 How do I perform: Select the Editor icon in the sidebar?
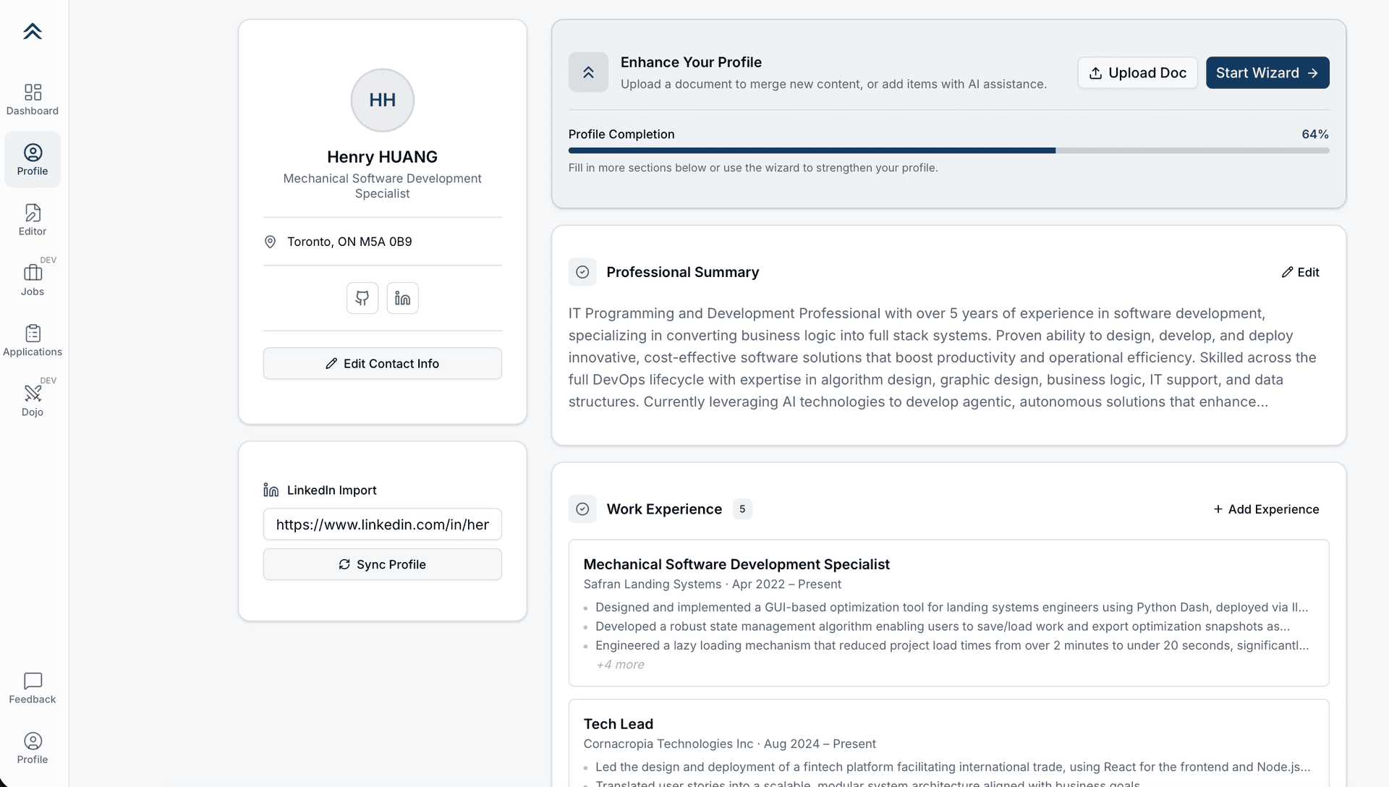tap(33, 219)
